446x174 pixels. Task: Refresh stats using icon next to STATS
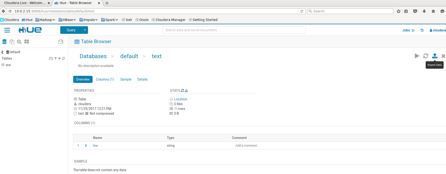point(183,91)
